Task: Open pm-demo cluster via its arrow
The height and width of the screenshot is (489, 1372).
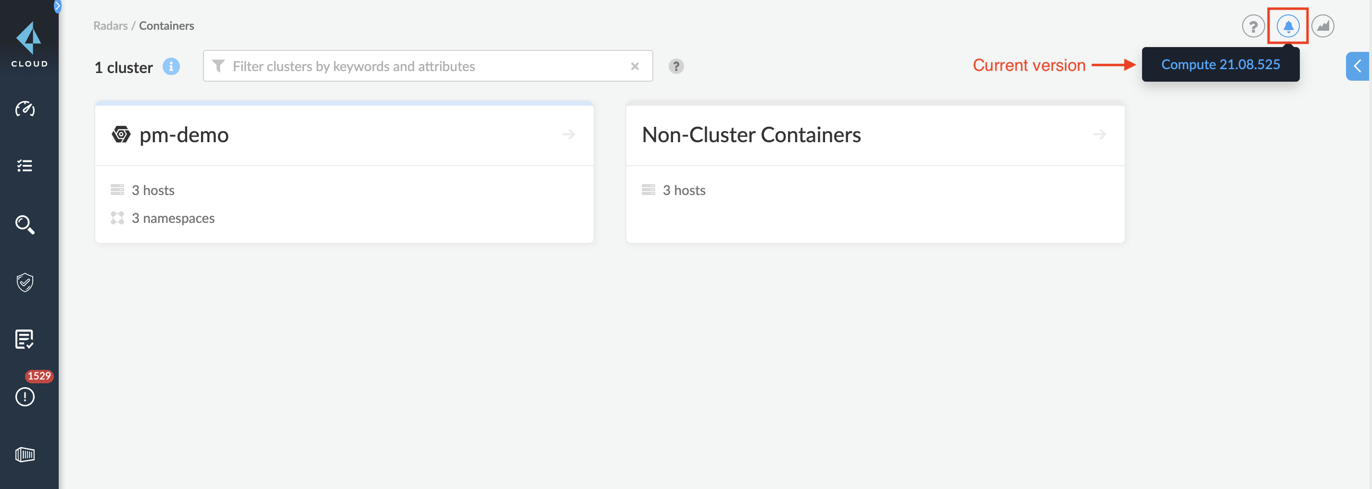Action: point(568,134)
